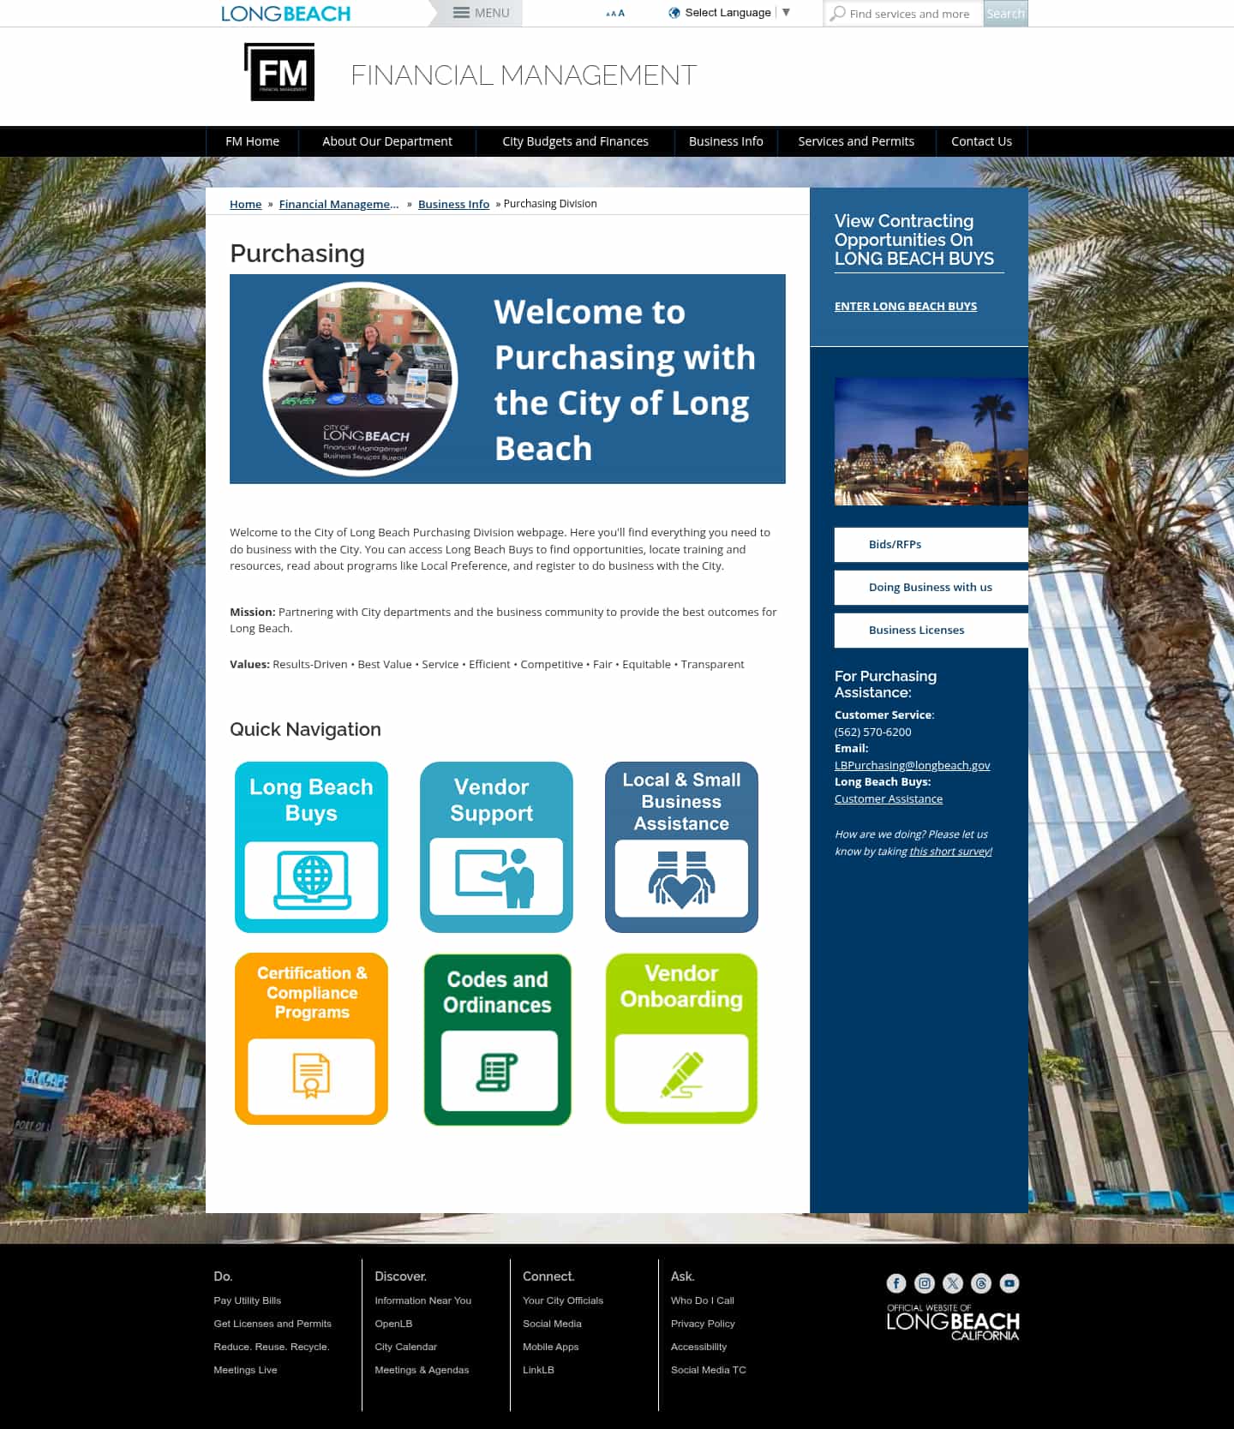
Task: Click the Business Info breadcrumb link
Action: point(453,204)
